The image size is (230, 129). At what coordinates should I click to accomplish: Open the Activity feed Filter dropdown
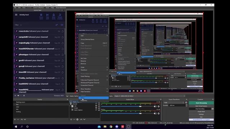[18, 25]
